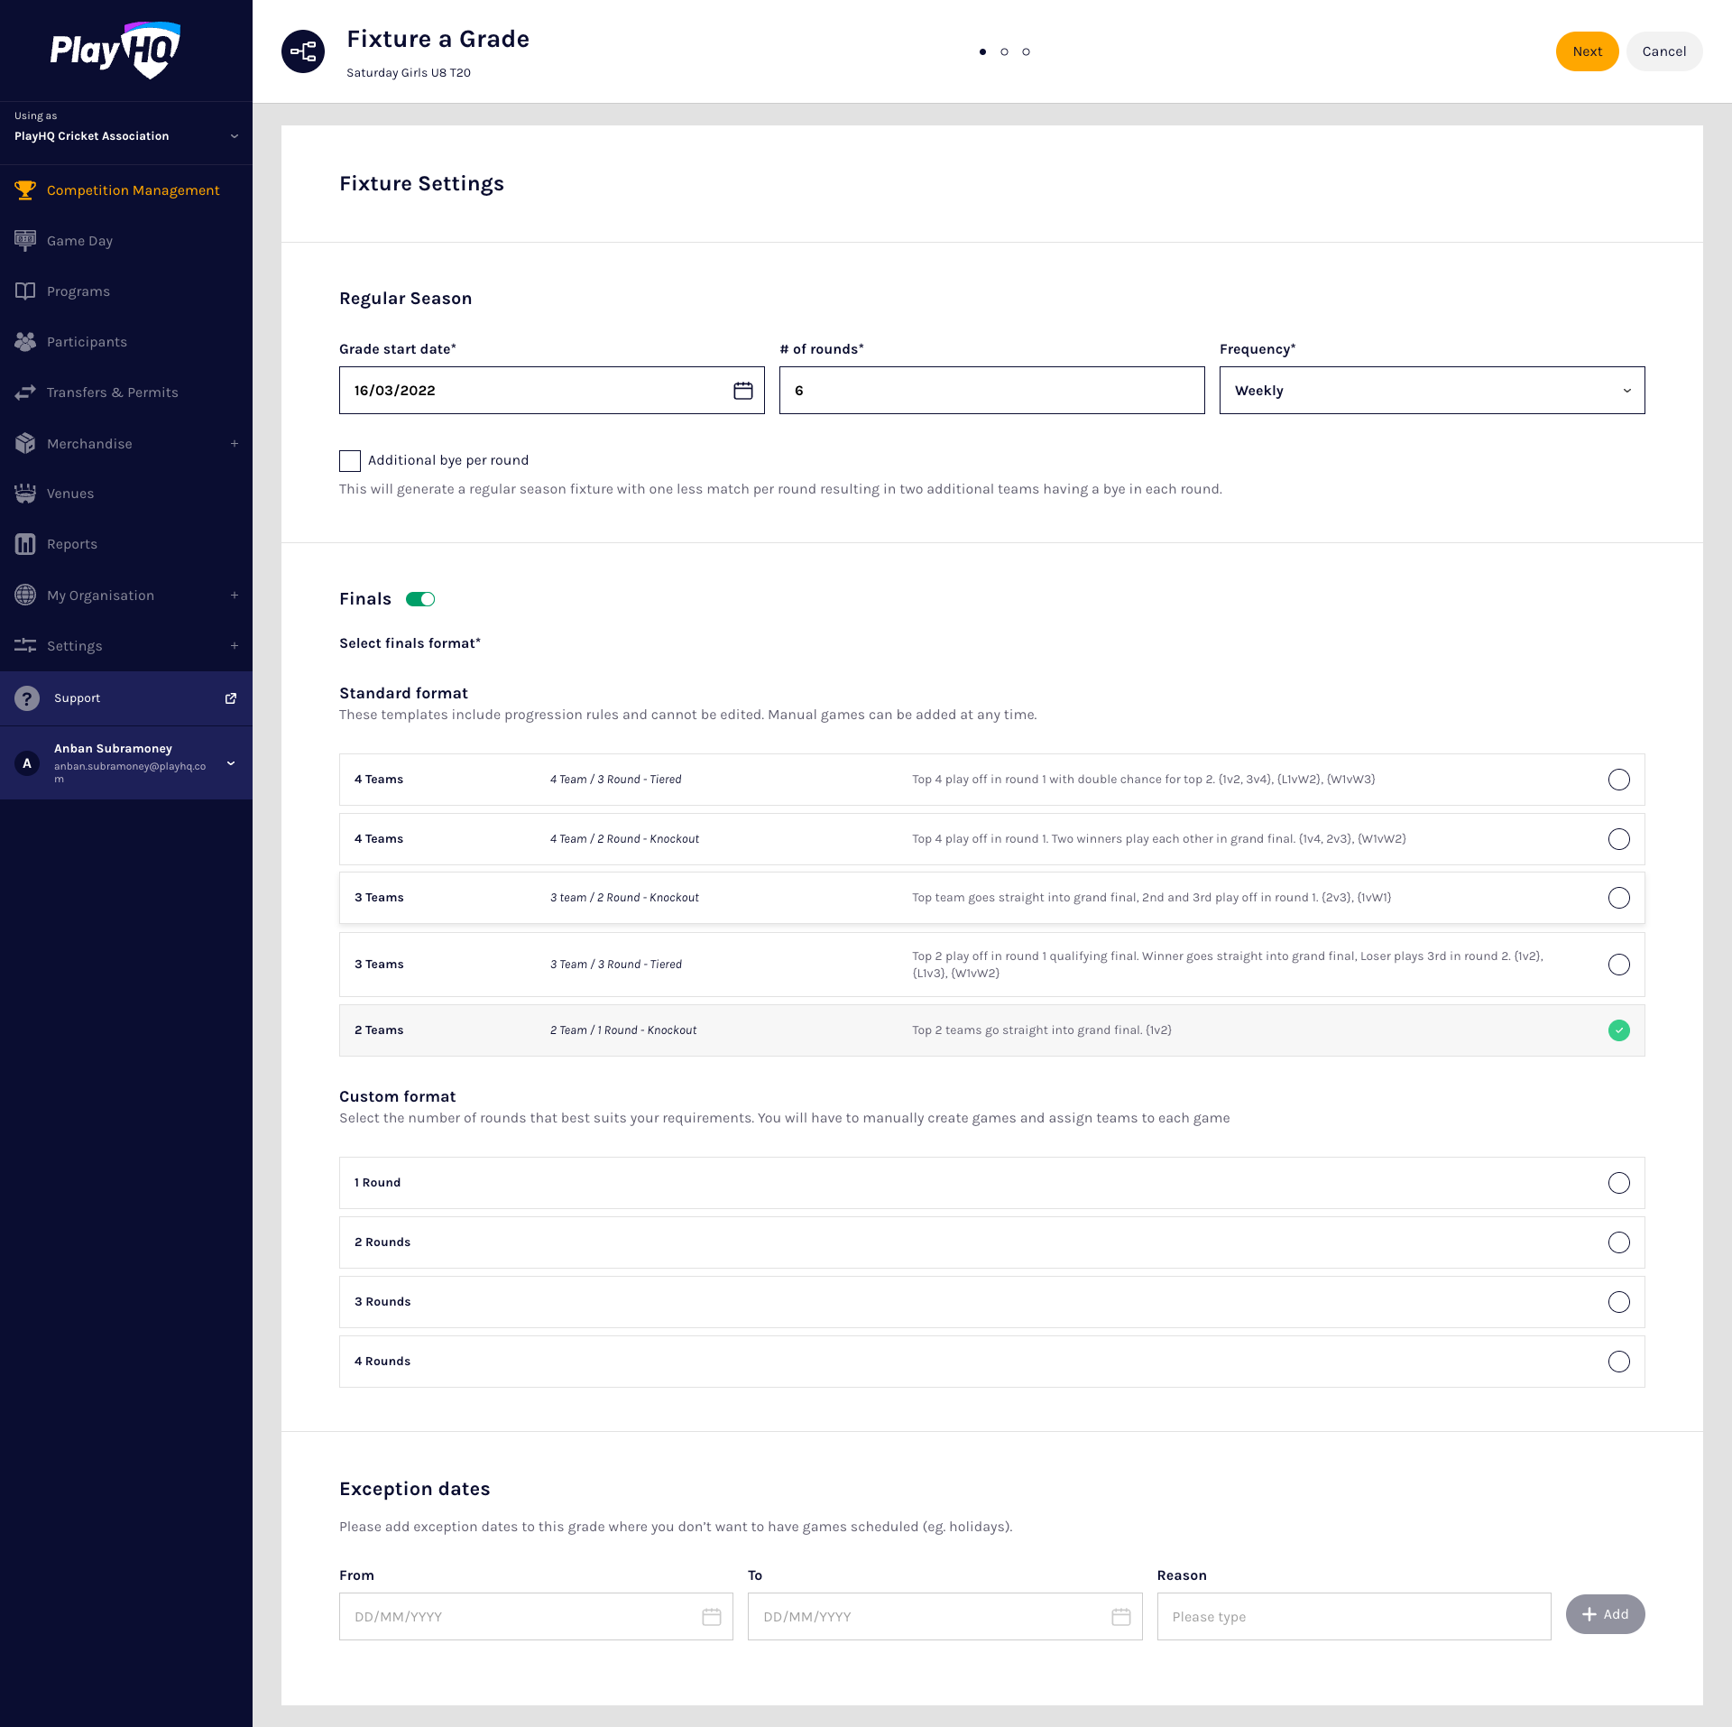Click the Cancel button

coord(1663,51)
